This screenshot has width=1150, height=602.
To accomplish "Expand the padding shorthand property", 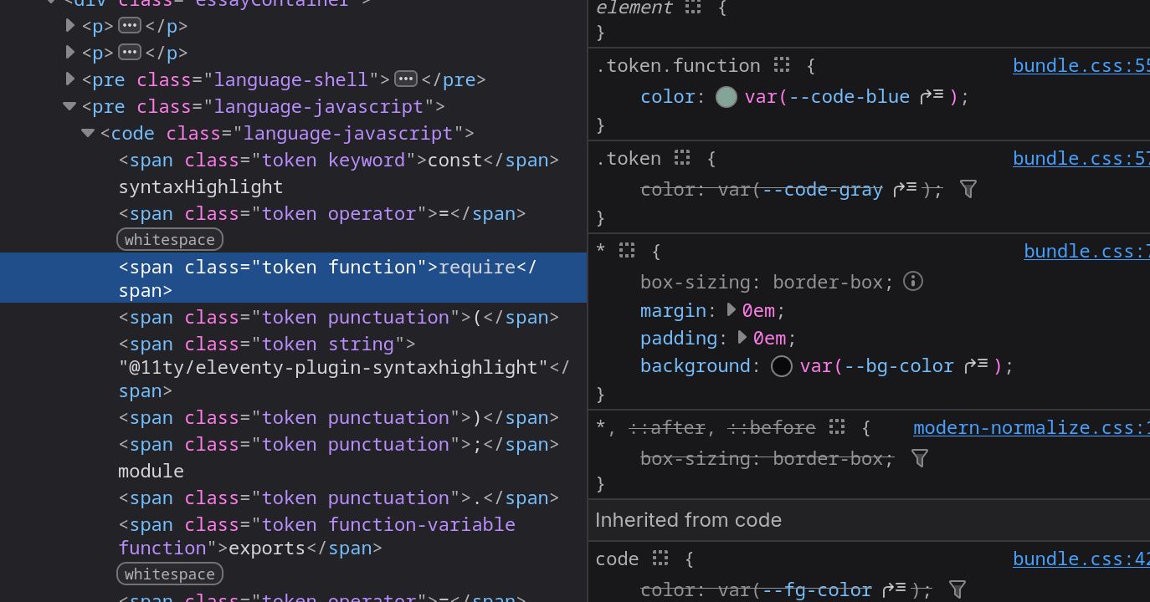I will coord(743,338).
